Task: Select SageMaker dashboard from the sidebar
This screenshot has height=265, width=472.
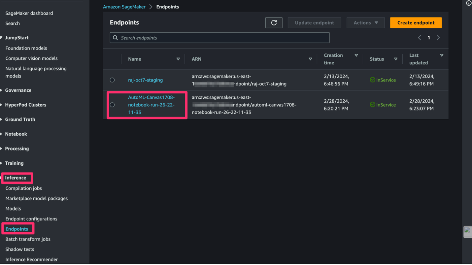Action: [x=29, y=13]
